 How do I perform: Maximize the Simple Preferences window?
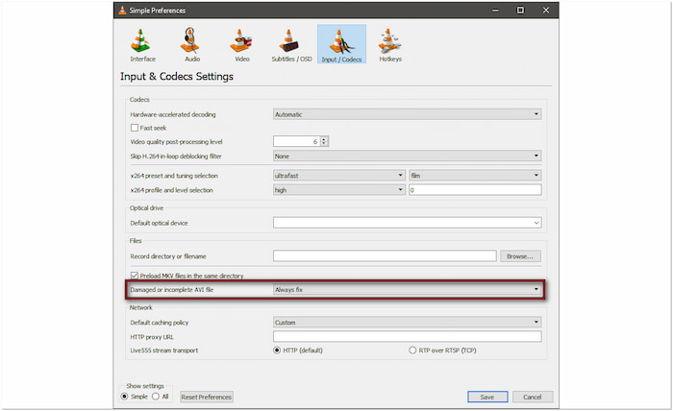point(520,11)
